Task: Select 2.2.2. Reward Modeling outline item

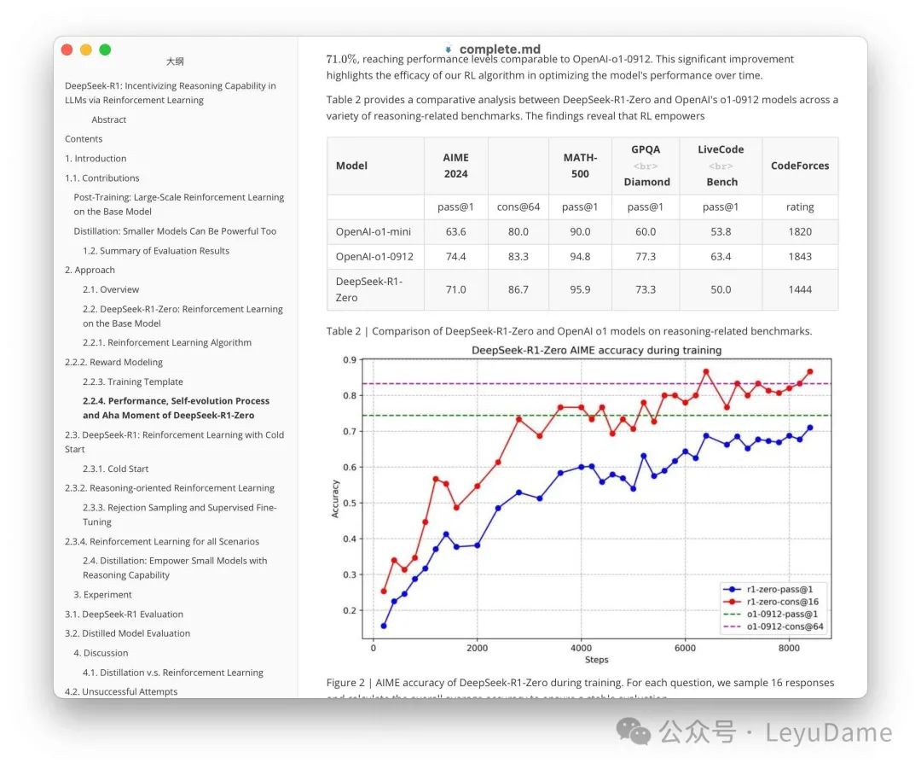Action: click(113, 362)
